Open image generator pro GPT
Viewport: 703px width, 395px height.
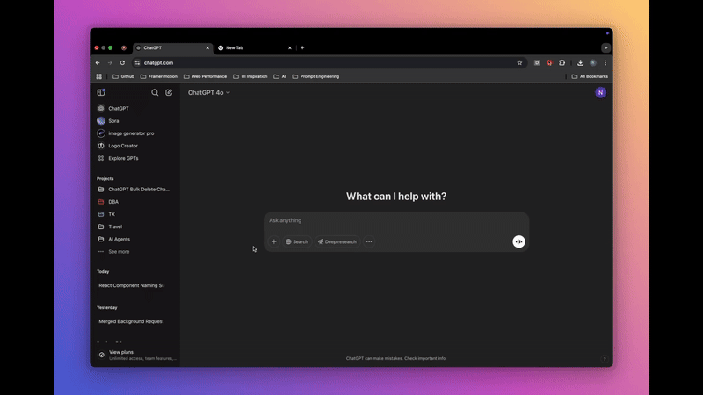click(135, 133)
